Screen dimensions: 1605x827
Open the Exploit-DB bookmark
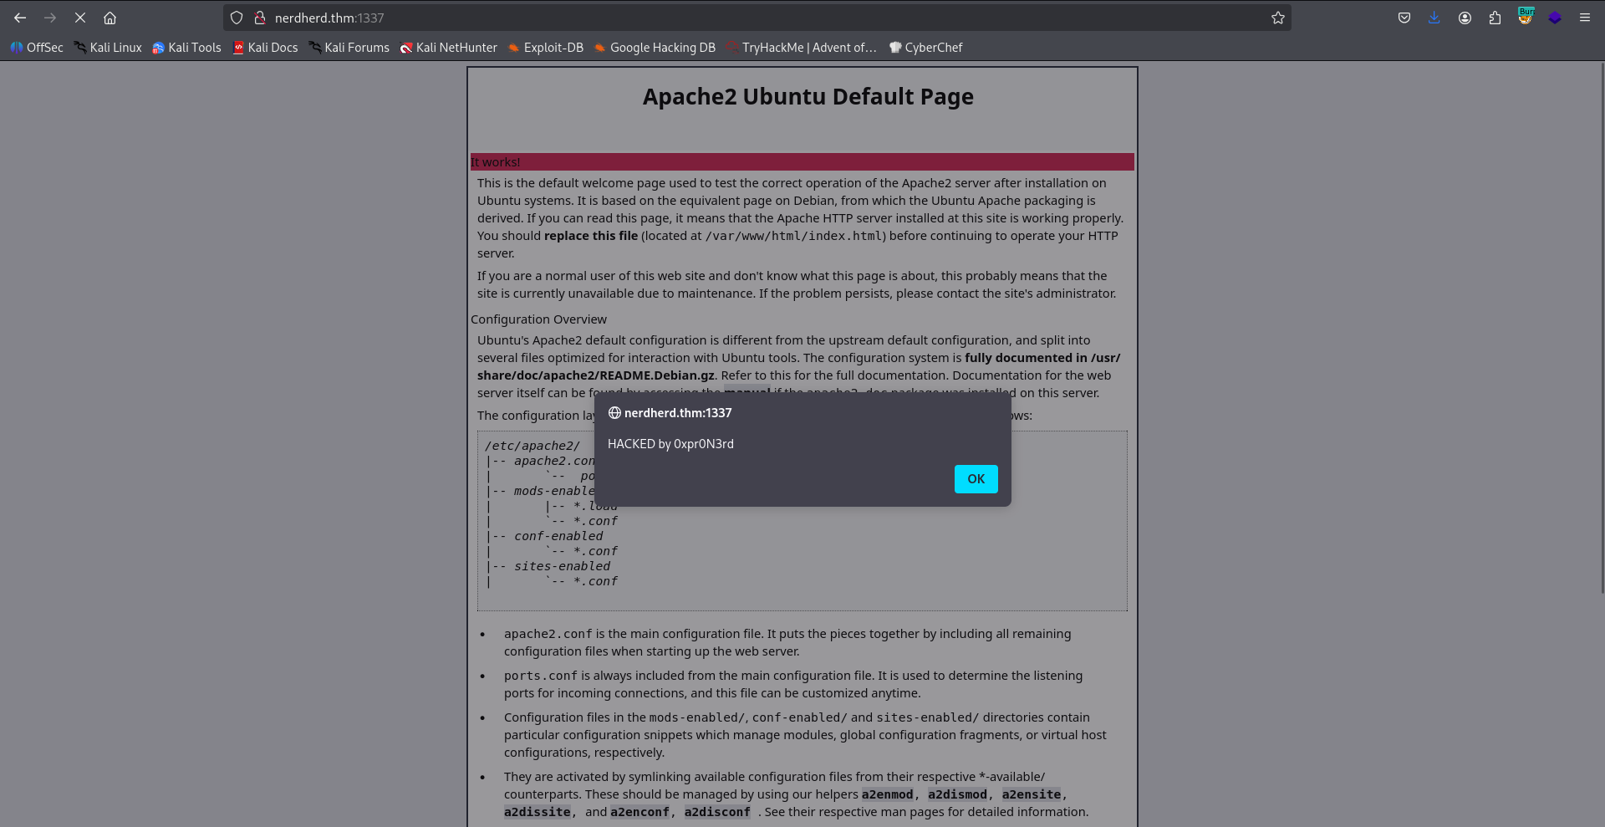545,48
